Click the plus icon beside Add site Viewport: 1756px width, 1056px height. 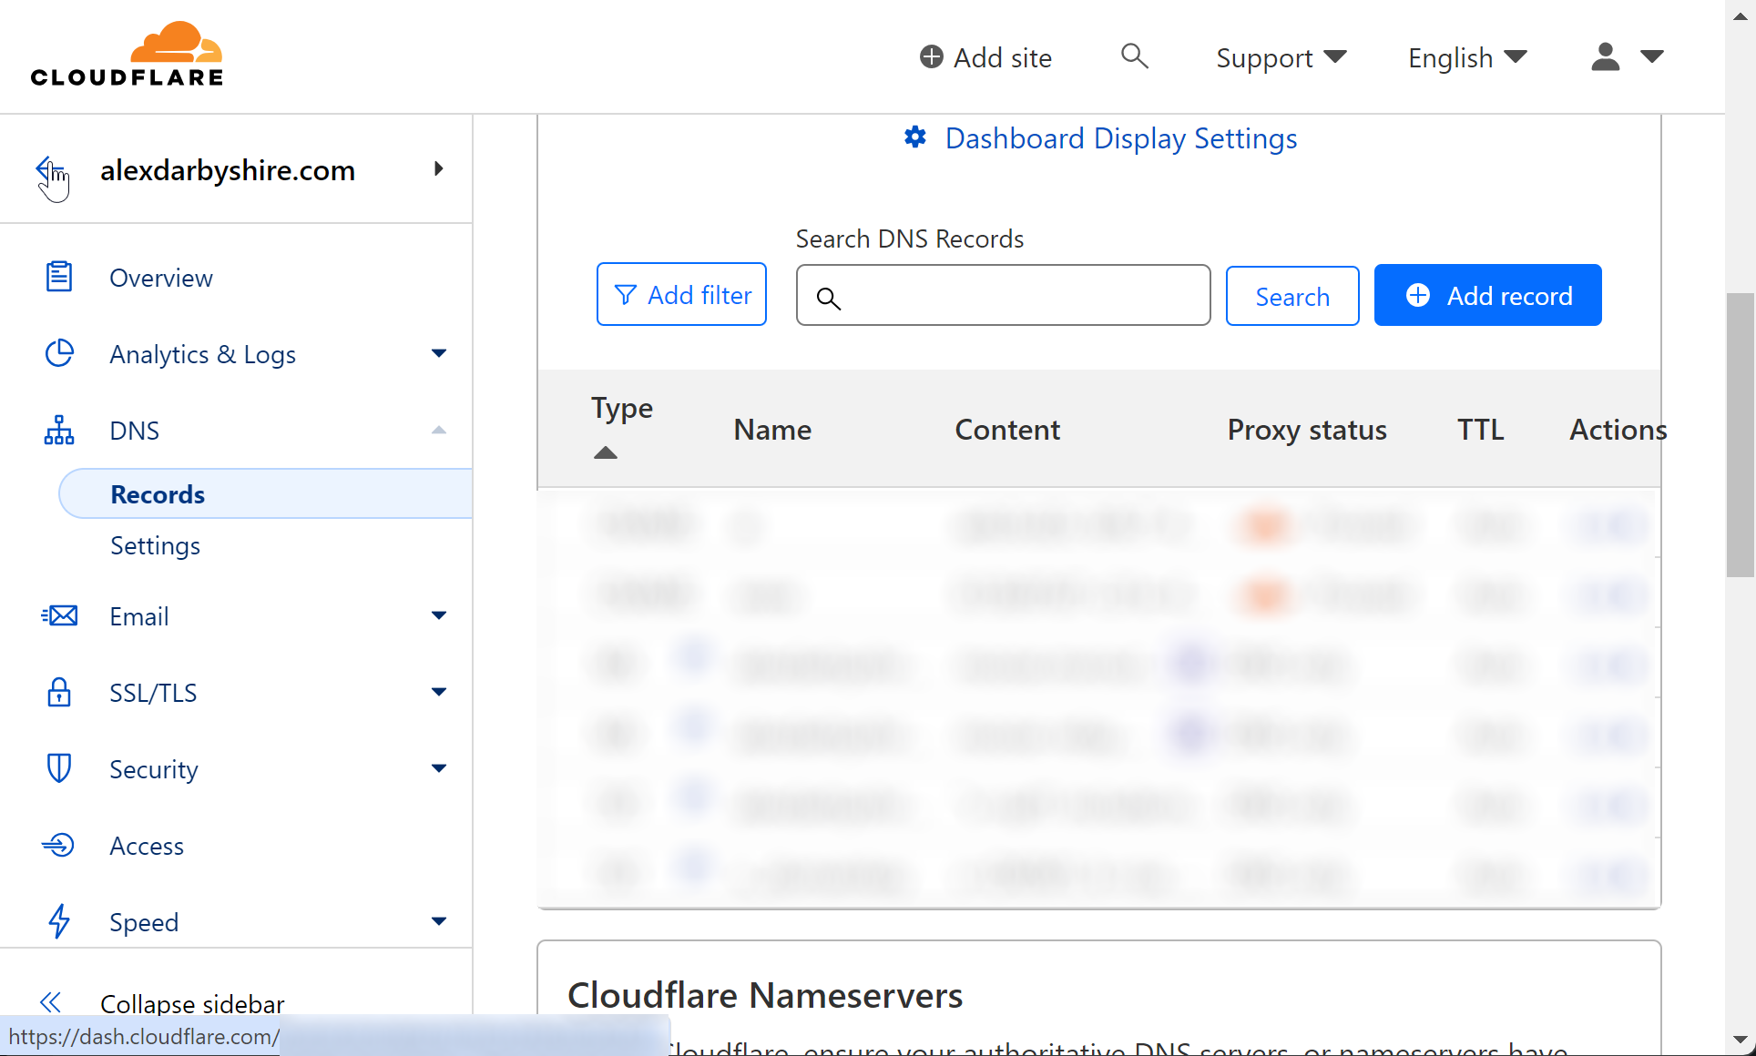point(931,57)
